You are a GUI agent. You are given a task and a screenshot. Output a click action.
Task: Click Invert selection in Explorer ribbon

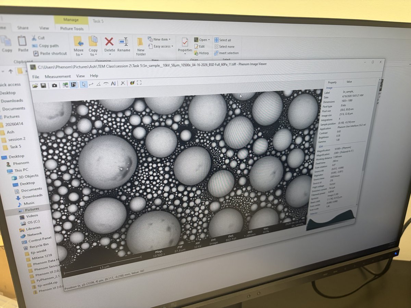coord(226,53)
